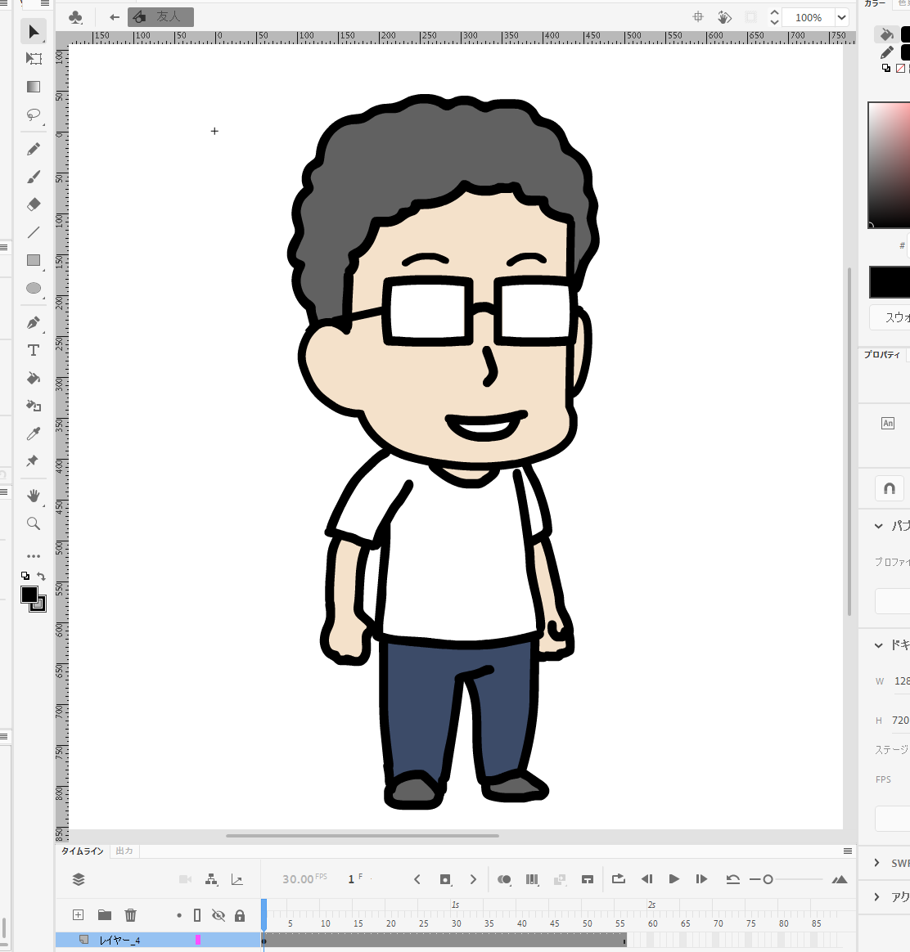The height and width of the screenshot is (952, 910).
Task: Select the Paint Bucket tool
Action: tap(34, 378)
